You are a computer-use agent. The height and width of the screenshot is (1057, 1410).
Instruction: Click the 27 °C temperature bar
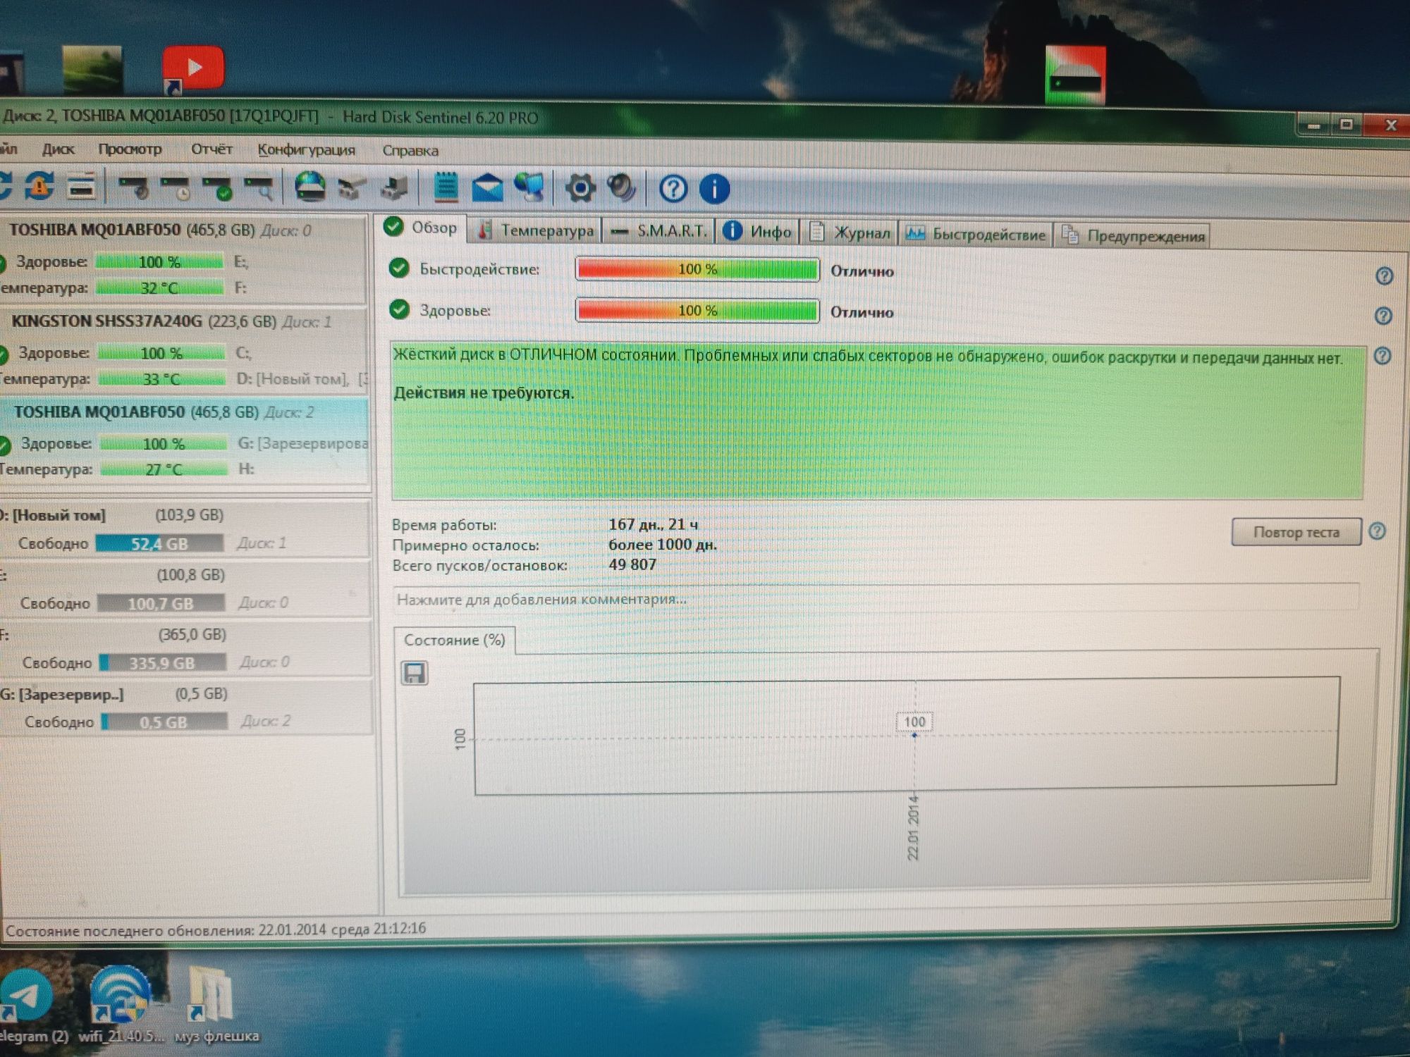(164, 469)
